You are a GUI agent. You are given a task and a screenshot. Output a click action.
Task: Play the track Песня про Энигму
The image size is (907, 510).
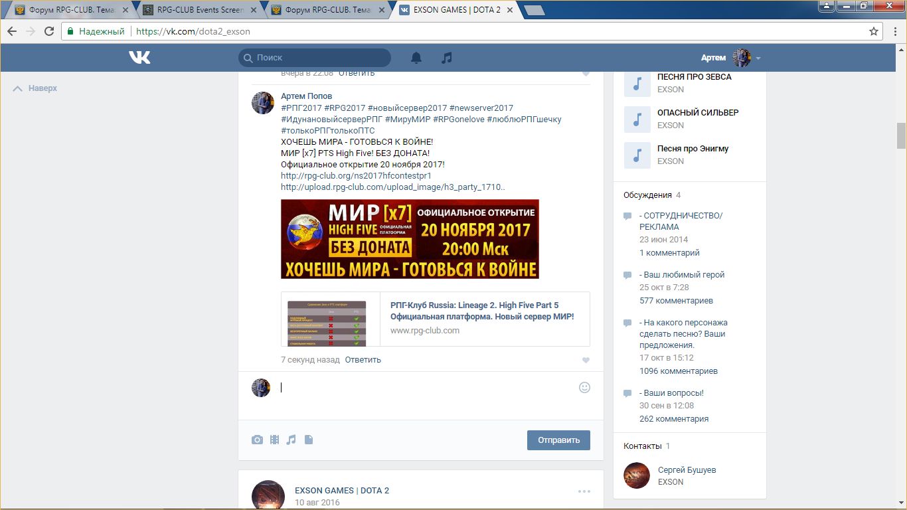click(x=637, y=155)
